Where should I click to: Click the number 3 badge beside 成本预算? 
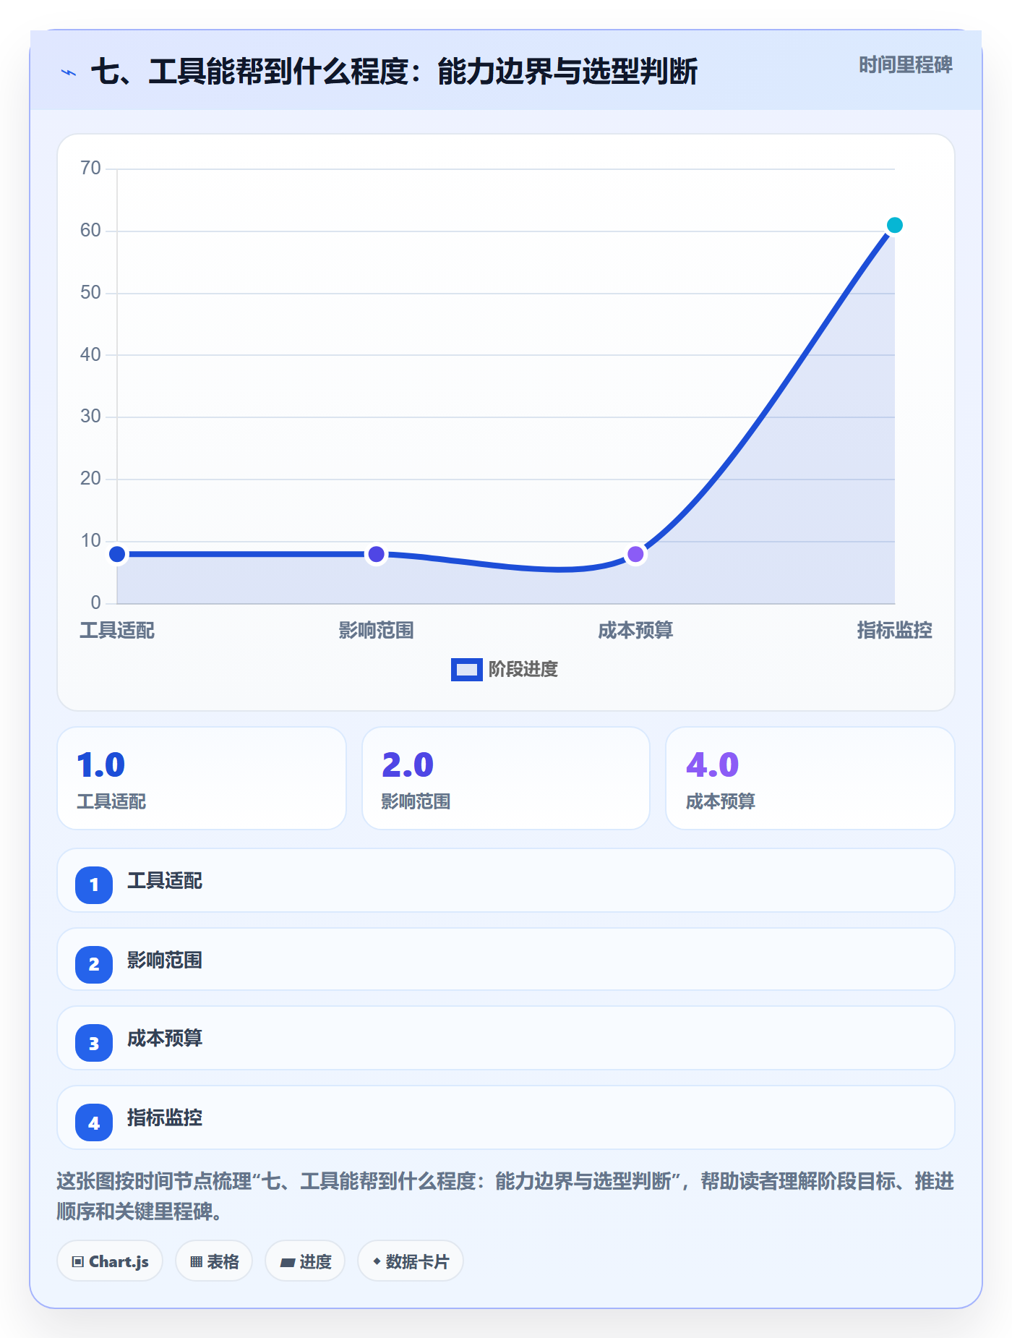[94, 1043]
